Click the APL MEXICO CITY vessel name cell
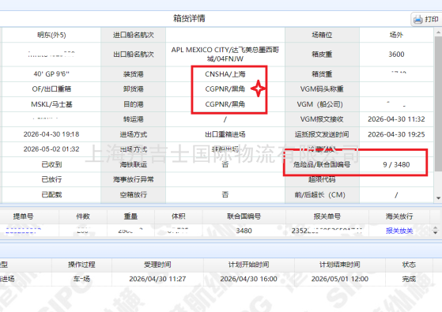 pyautogui.click(x=225, y=55)
